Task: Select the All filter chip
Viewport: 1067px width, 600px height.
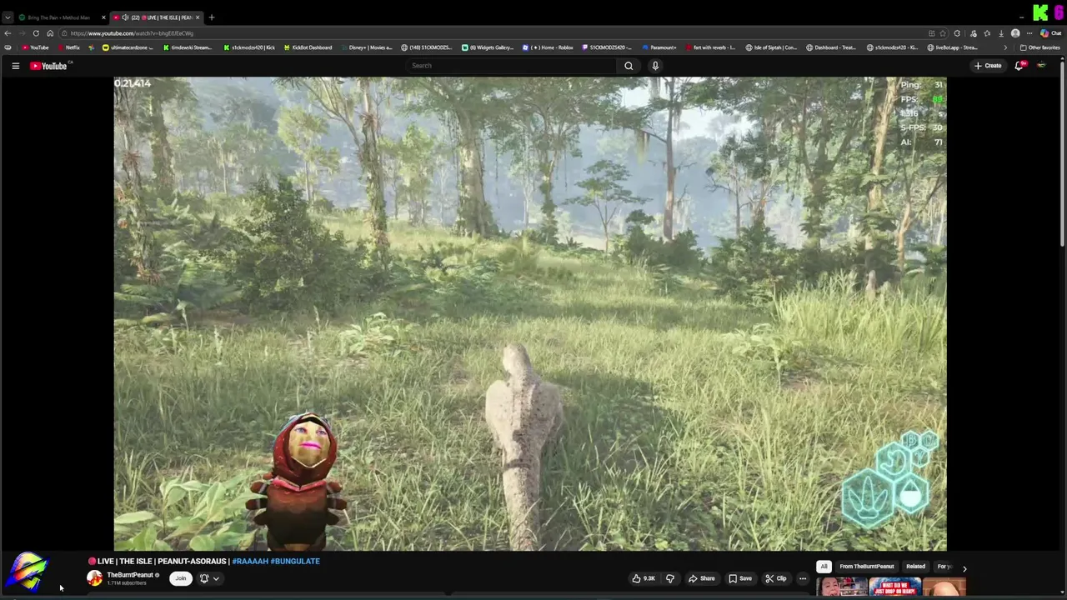Action: pos(824,567)
